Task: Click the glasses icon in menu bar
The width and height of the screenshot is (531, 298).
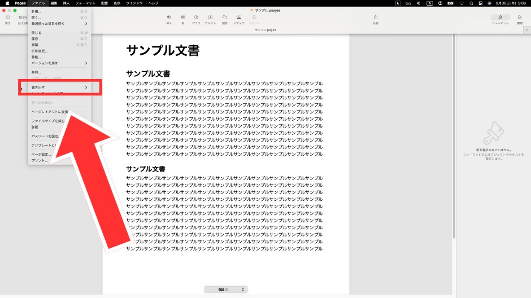Action: click(408, 3)
